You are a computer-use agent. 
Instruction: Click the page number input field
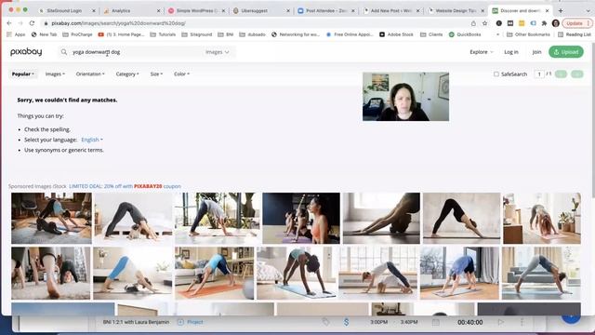tap(539, 74)
